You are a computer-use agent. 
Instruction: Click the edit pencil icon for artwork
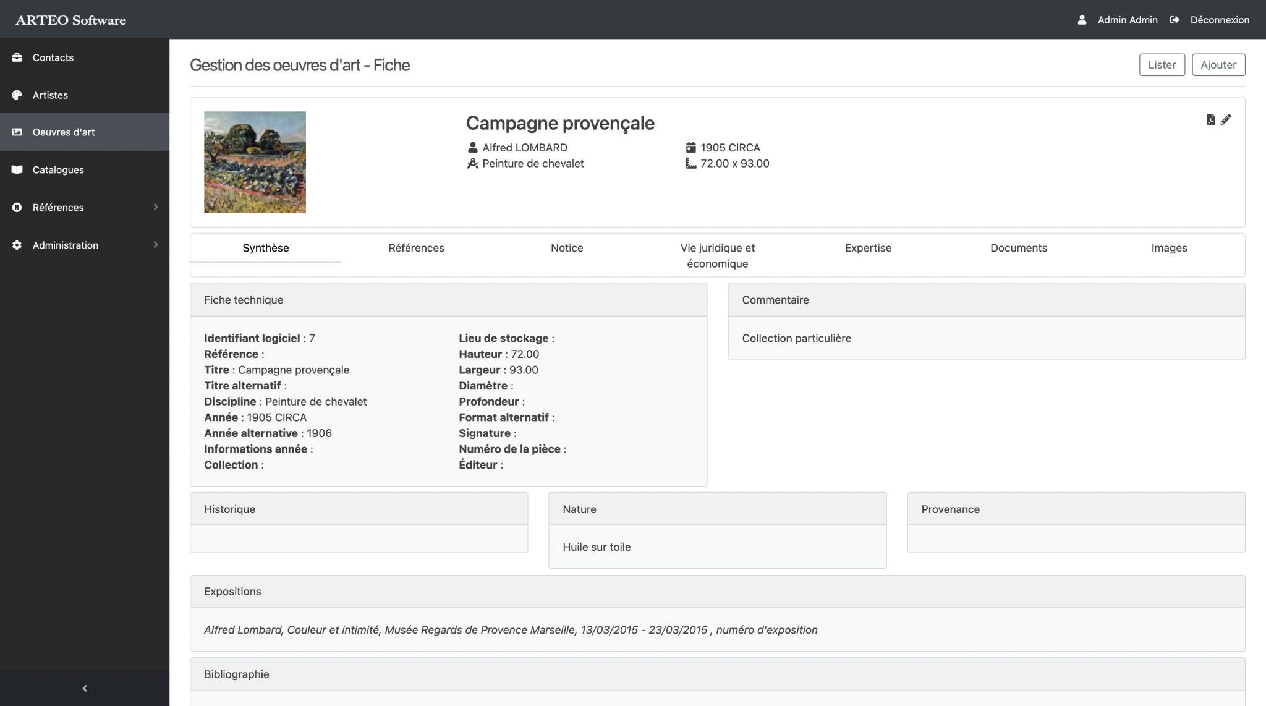coord(1226,119)
